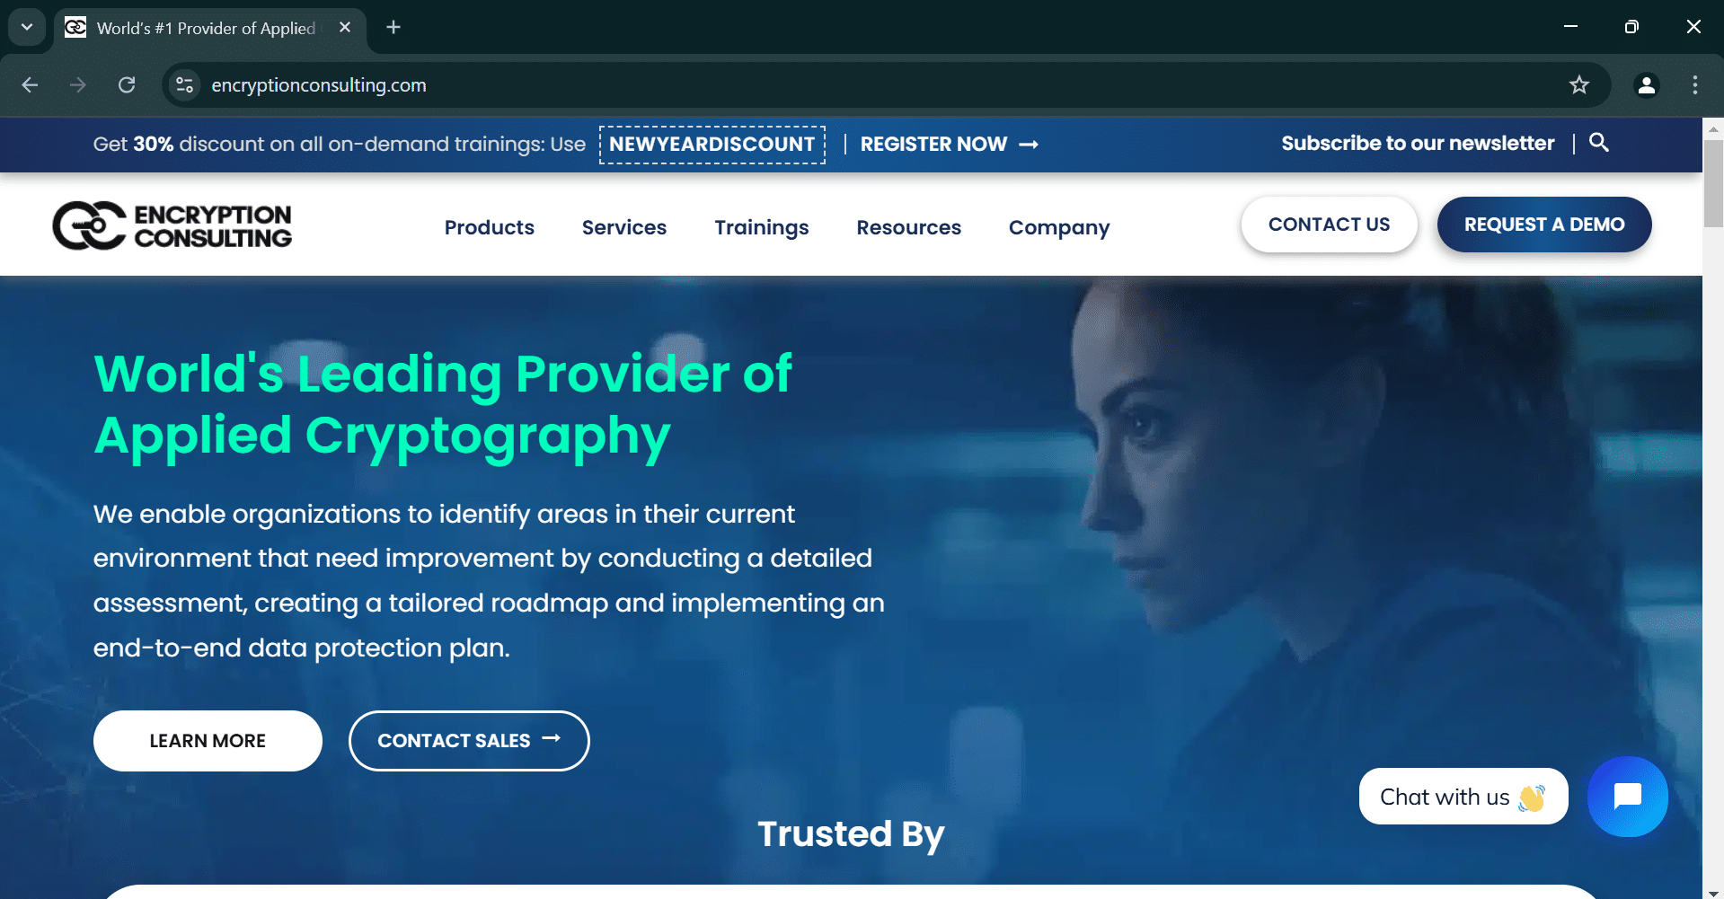The height and width of the screenshot is (899, 1724).
Task: Click the page vertical scrollbar thumb
Action: (1713, 184)
